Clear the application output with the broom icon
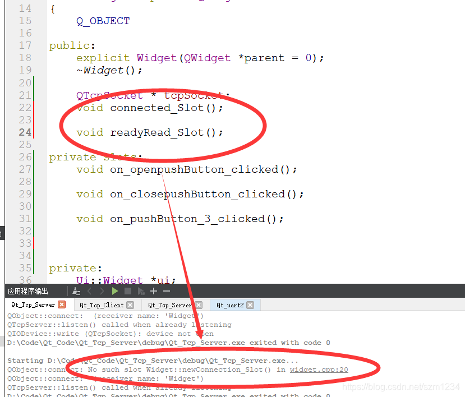Image resolution: width=465 pixels, height=397 pixels. [x=76, y=291]
